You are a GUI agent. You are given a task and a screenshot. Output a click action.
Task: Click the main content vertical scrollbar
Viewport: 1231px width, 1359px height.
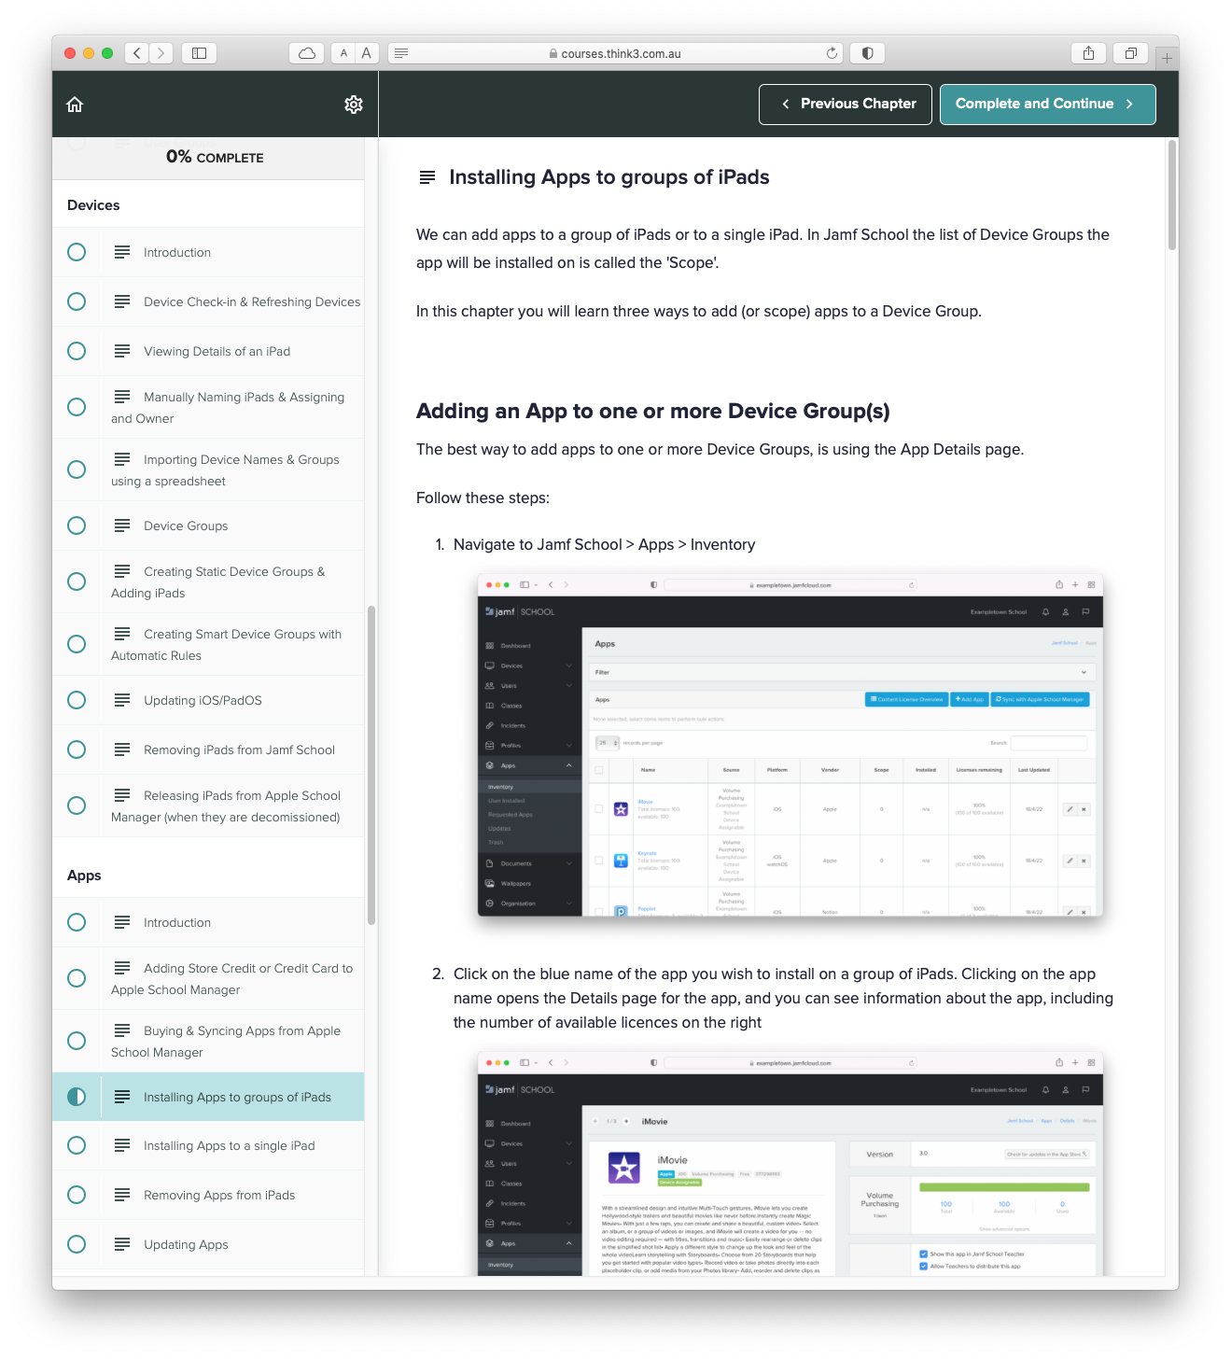(x=1172, y=195)
